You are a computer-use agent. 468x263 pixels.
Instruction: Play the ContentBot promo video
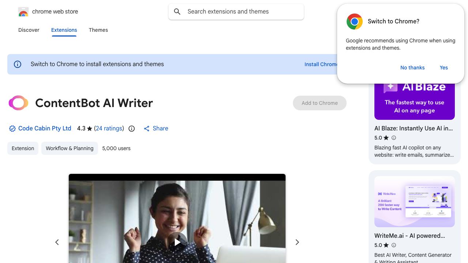point(177,242)
